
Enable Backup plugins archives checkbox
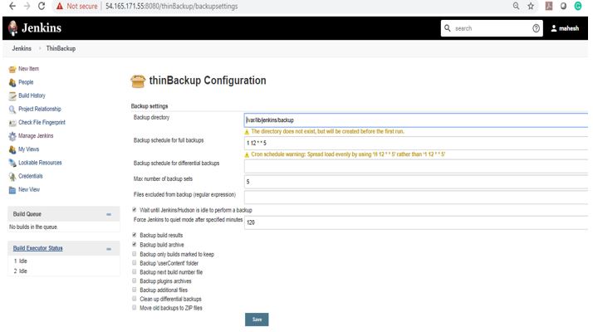135,281
